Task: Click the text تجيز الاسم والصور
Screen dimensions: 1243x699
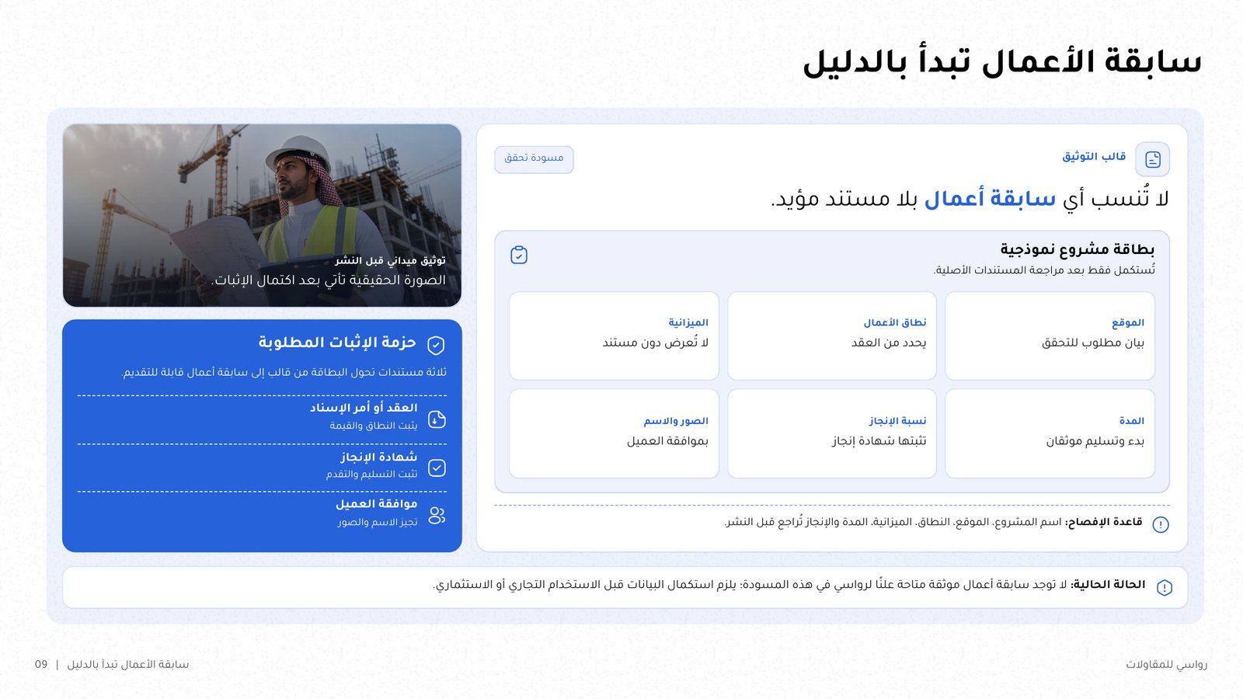Action: pyautogui.click(x=378, y=522)
